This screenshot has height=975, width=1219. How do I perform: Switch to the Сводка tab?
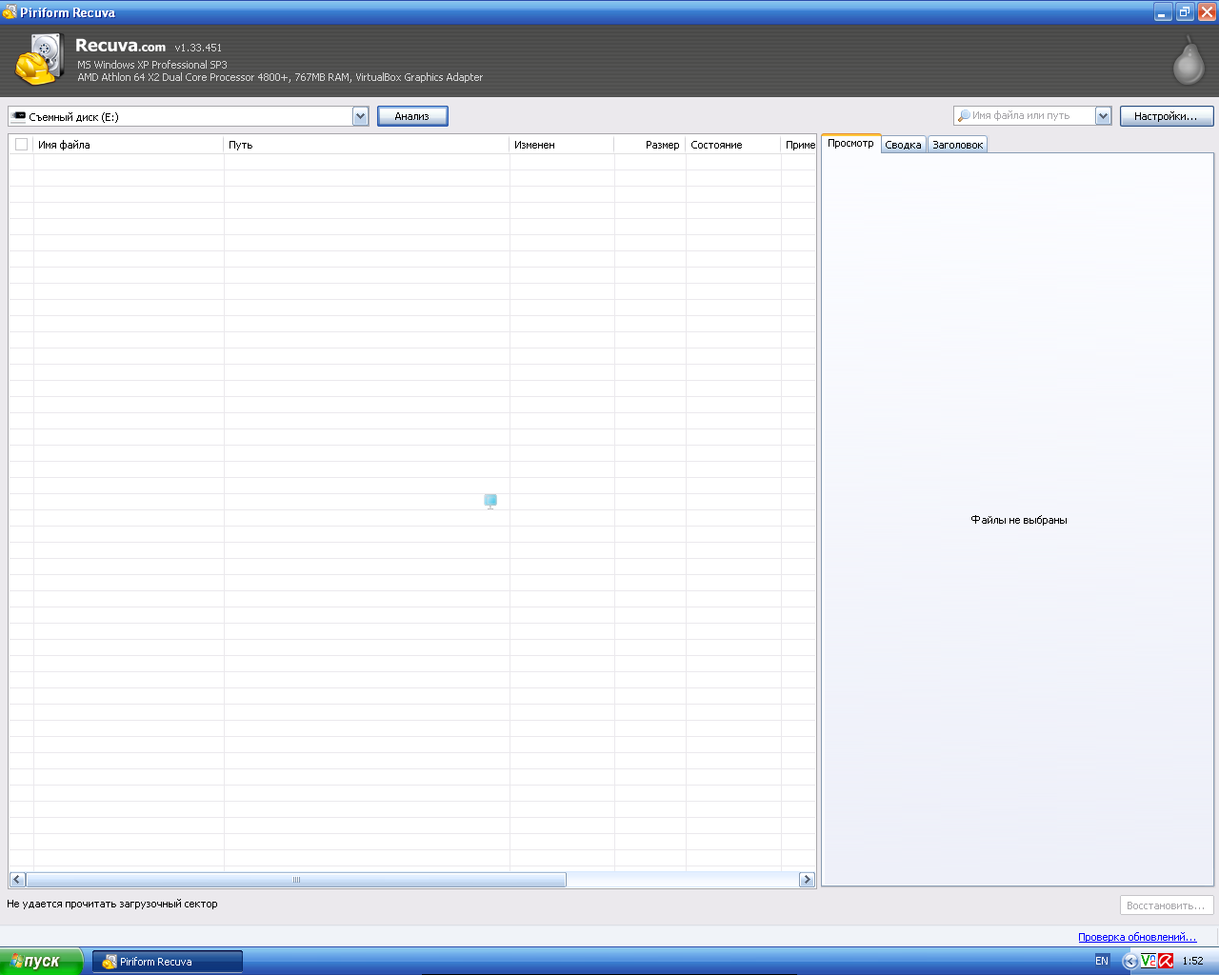point(903,145)
